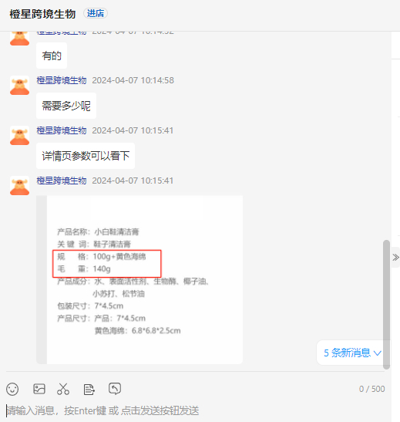Select the scissors screenshot tool
Viewport: 400px width, 422px height.
pyautogui.click(x=63, y=389)
